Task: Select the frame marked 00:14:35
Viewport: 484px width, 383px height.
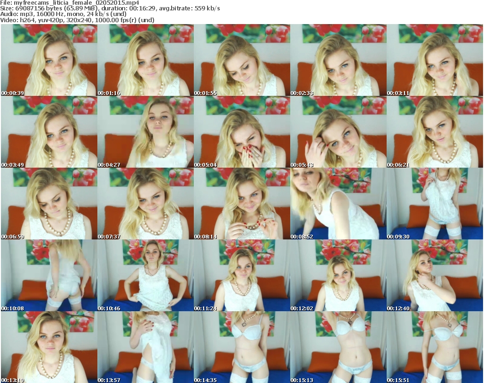Action: coord(242,347)
